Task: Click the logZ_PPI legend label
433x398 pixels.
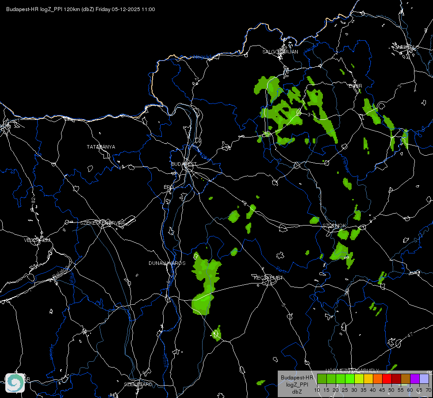Action: click(x=297, y=384)
